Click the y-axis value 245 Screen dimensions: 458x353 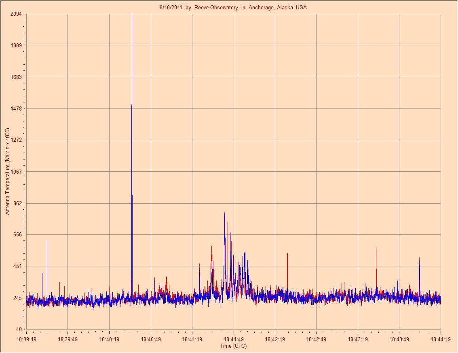tap(18, 298)
